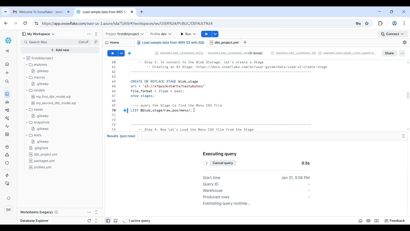Click Add new in the workspace panel
Screen dimensions: 410x231
(60, 50)
